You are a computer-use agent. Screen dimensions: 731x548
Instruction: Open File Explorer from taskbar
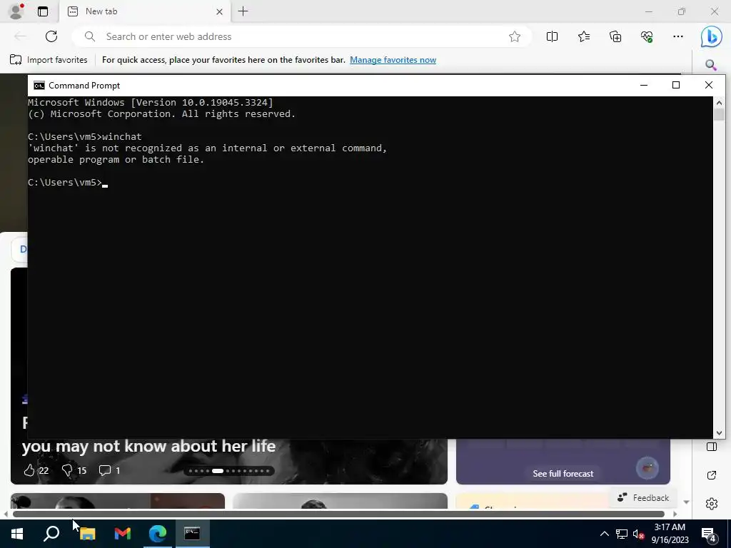(x=87, y=534)
